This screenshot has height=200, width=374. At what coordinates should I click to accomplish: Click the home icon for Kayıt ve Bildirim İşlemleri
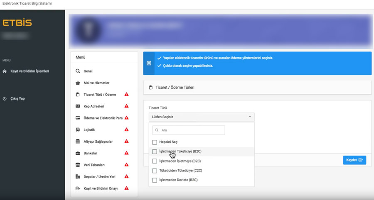(5, 71)
